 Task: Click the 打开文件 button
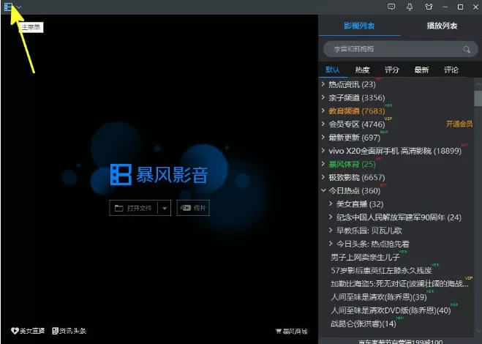(133, 208)
